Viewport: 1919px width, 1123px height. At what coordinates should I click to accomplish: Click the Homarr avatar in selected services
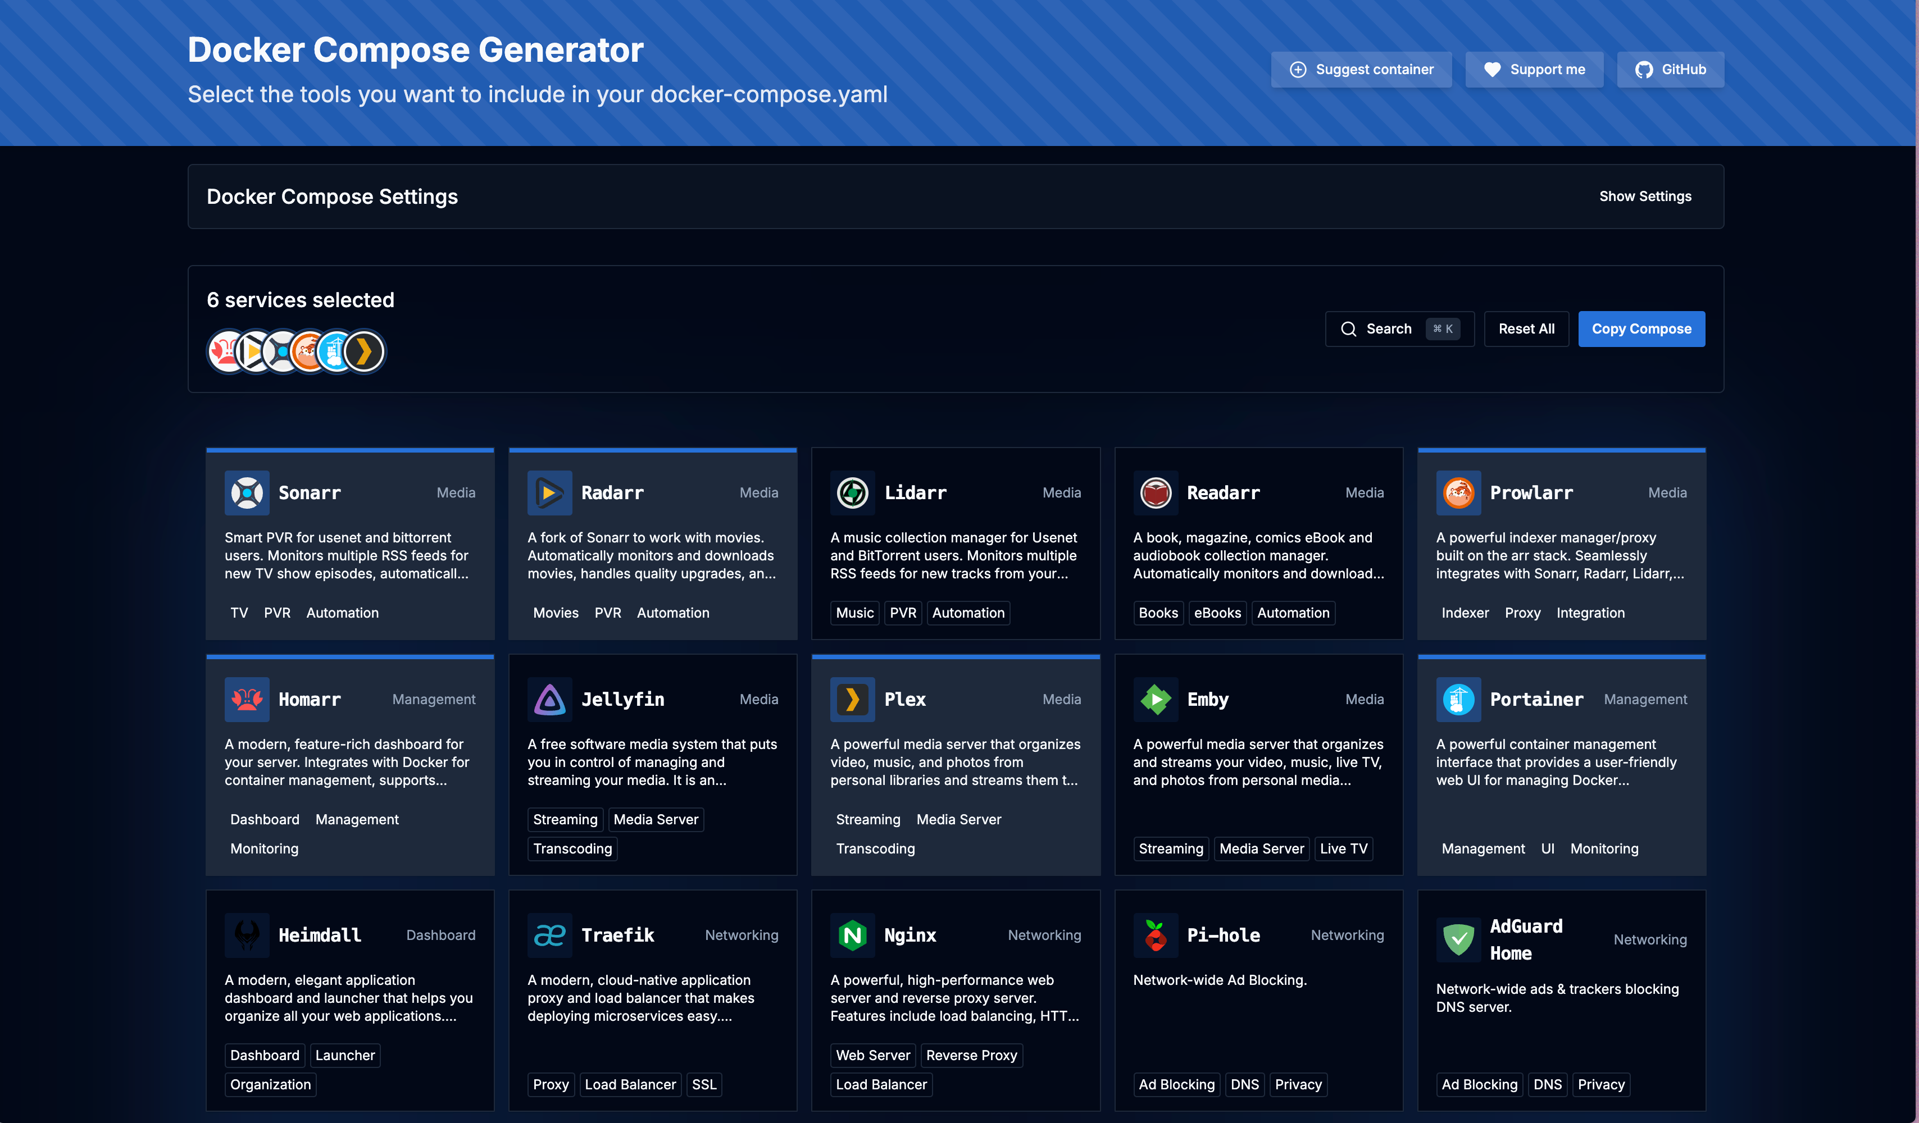click(x=225, y=351)
